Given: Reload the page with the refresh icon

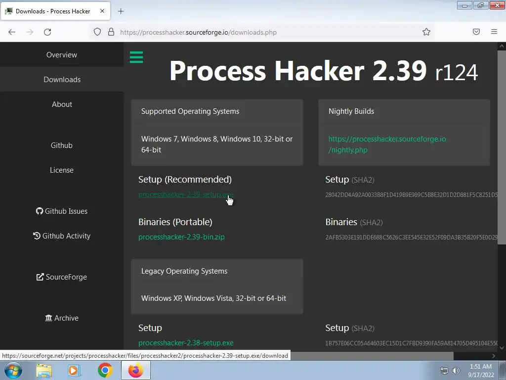Looking at the screenshot, I should coord(47,32).
